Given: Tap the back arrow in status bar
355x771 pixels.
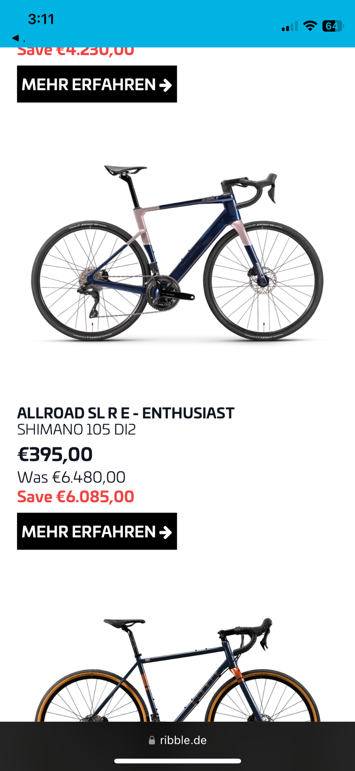Looking at the screenshot, I should (15, 38).
